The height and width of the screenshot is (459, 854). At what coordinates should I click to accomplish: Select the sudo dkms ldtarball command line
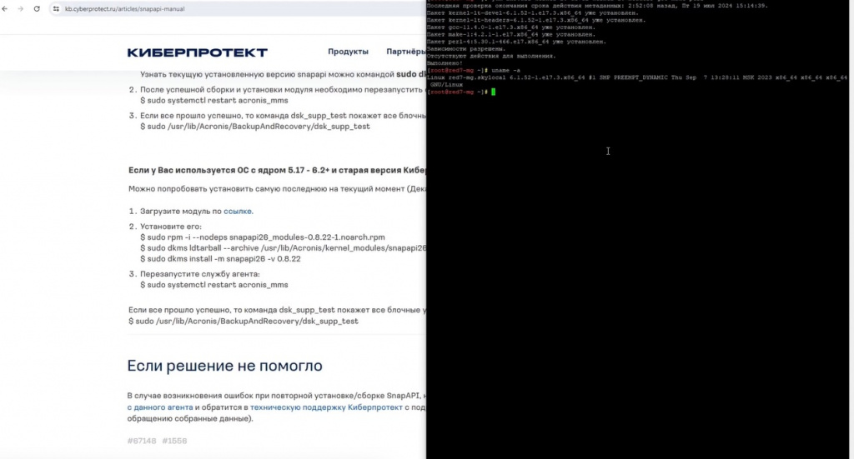[284, 248]
